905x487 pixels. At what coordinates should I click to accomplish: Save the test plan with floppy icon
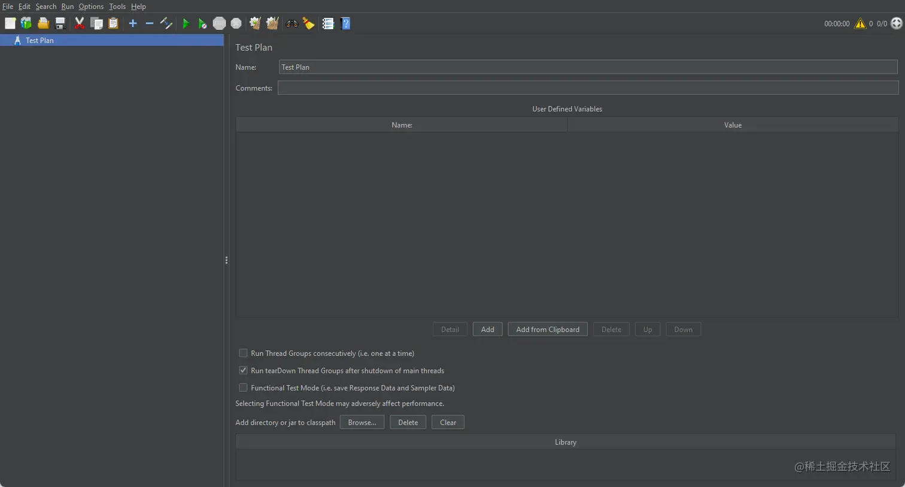(60, 23)
